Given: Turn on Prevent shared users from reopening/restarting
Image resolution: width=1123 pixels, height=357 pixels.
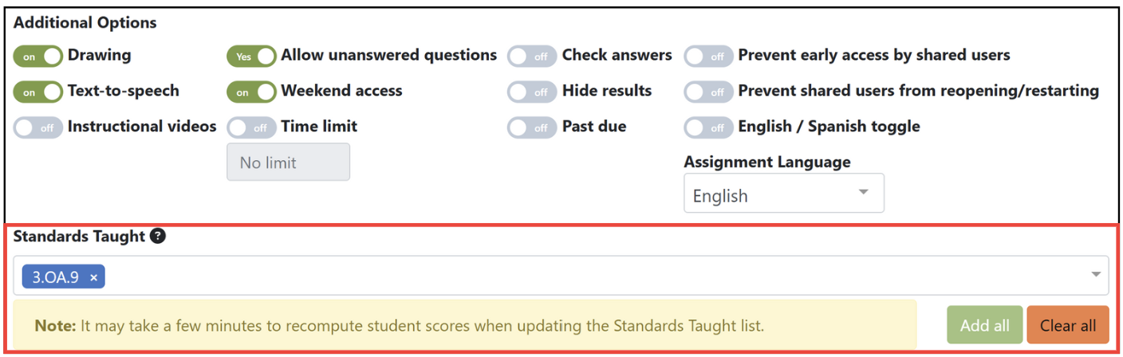Looking at the screenshot, I should click(x=708, y=92).
